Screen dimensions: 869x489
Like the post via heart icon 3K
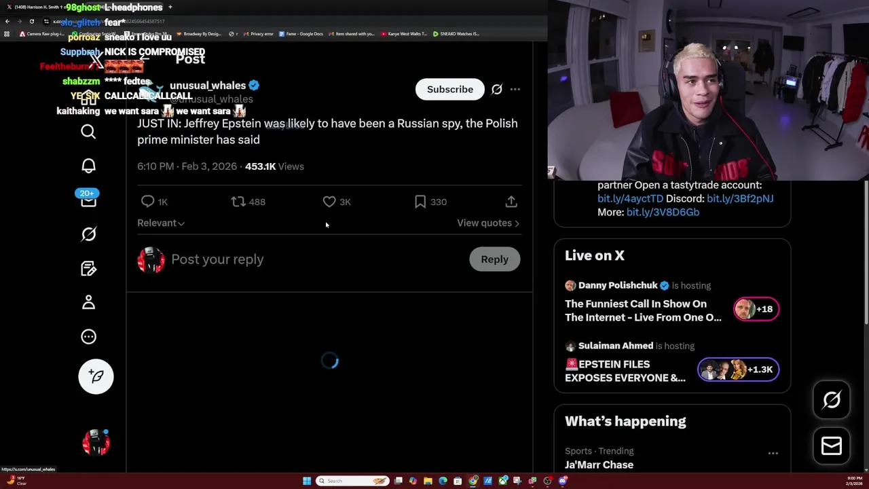click(x=329, y=202)
